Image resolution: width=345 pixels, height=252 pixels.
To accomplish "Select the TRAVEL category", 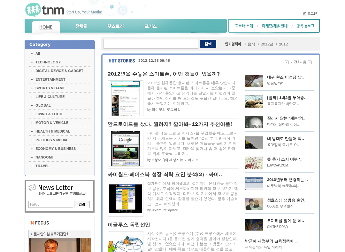I will [42, 166].
